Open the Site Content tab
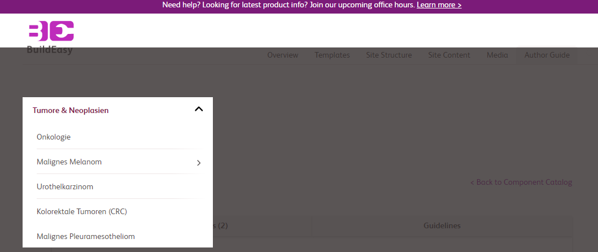Viewport: 598px width, 252px height. tap(449, 55)
